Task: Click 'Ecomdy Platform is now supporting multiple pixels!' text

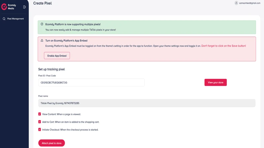Action: pyautogui.click(x=73, y=24)
